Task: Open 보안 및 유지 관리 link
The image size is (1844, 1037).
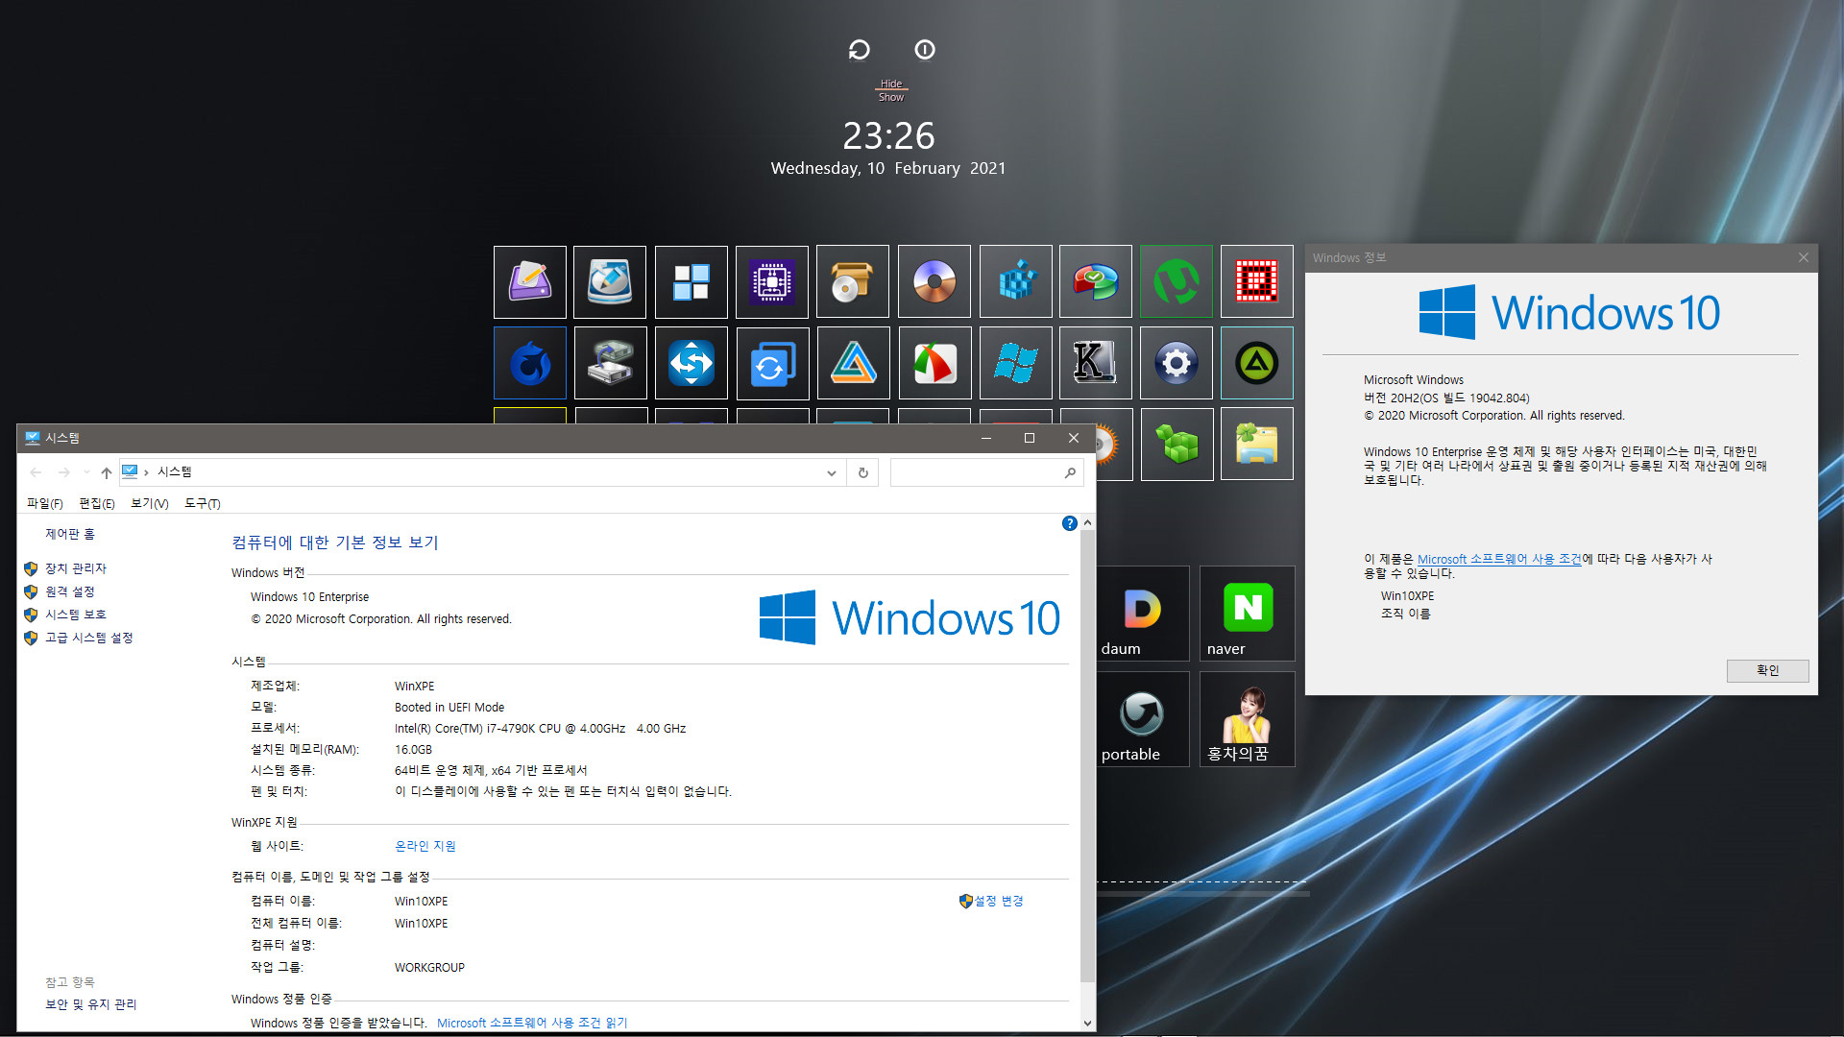Action: coord(91,1004)
